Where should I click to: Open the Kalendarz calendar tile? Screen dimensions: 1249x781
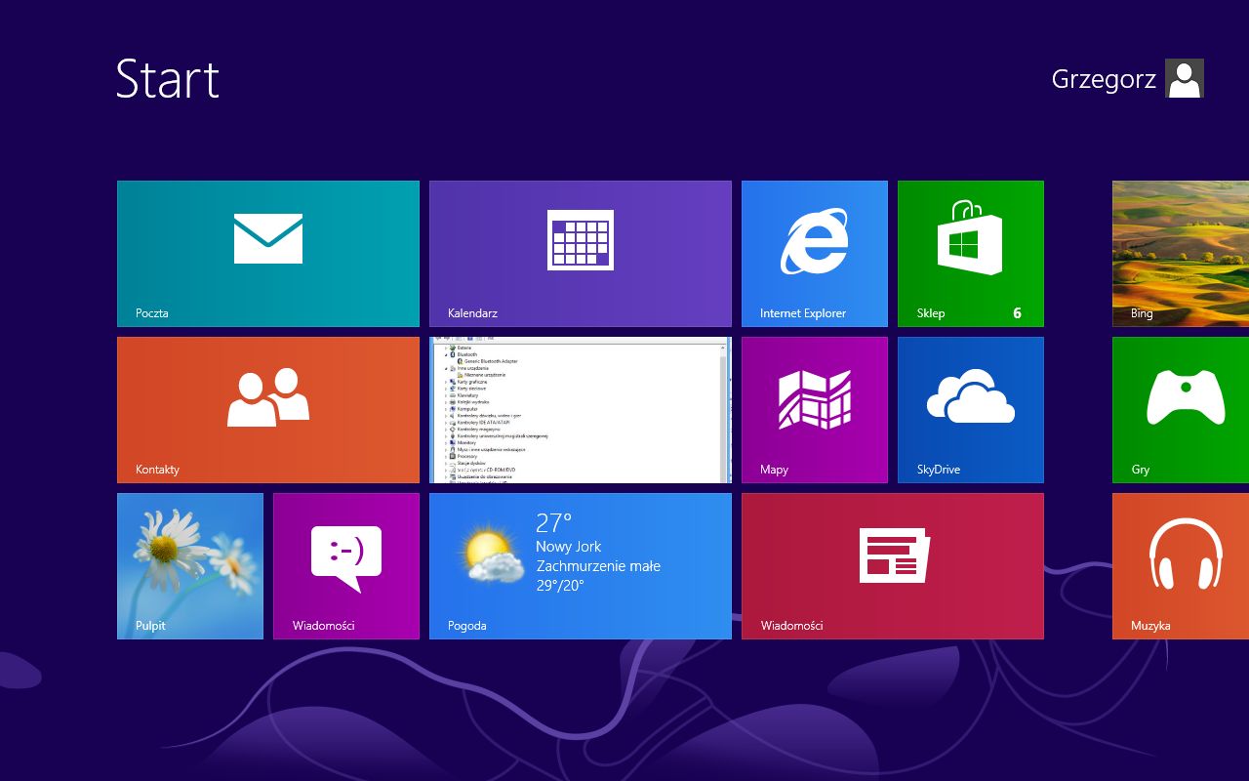(581, 254)
